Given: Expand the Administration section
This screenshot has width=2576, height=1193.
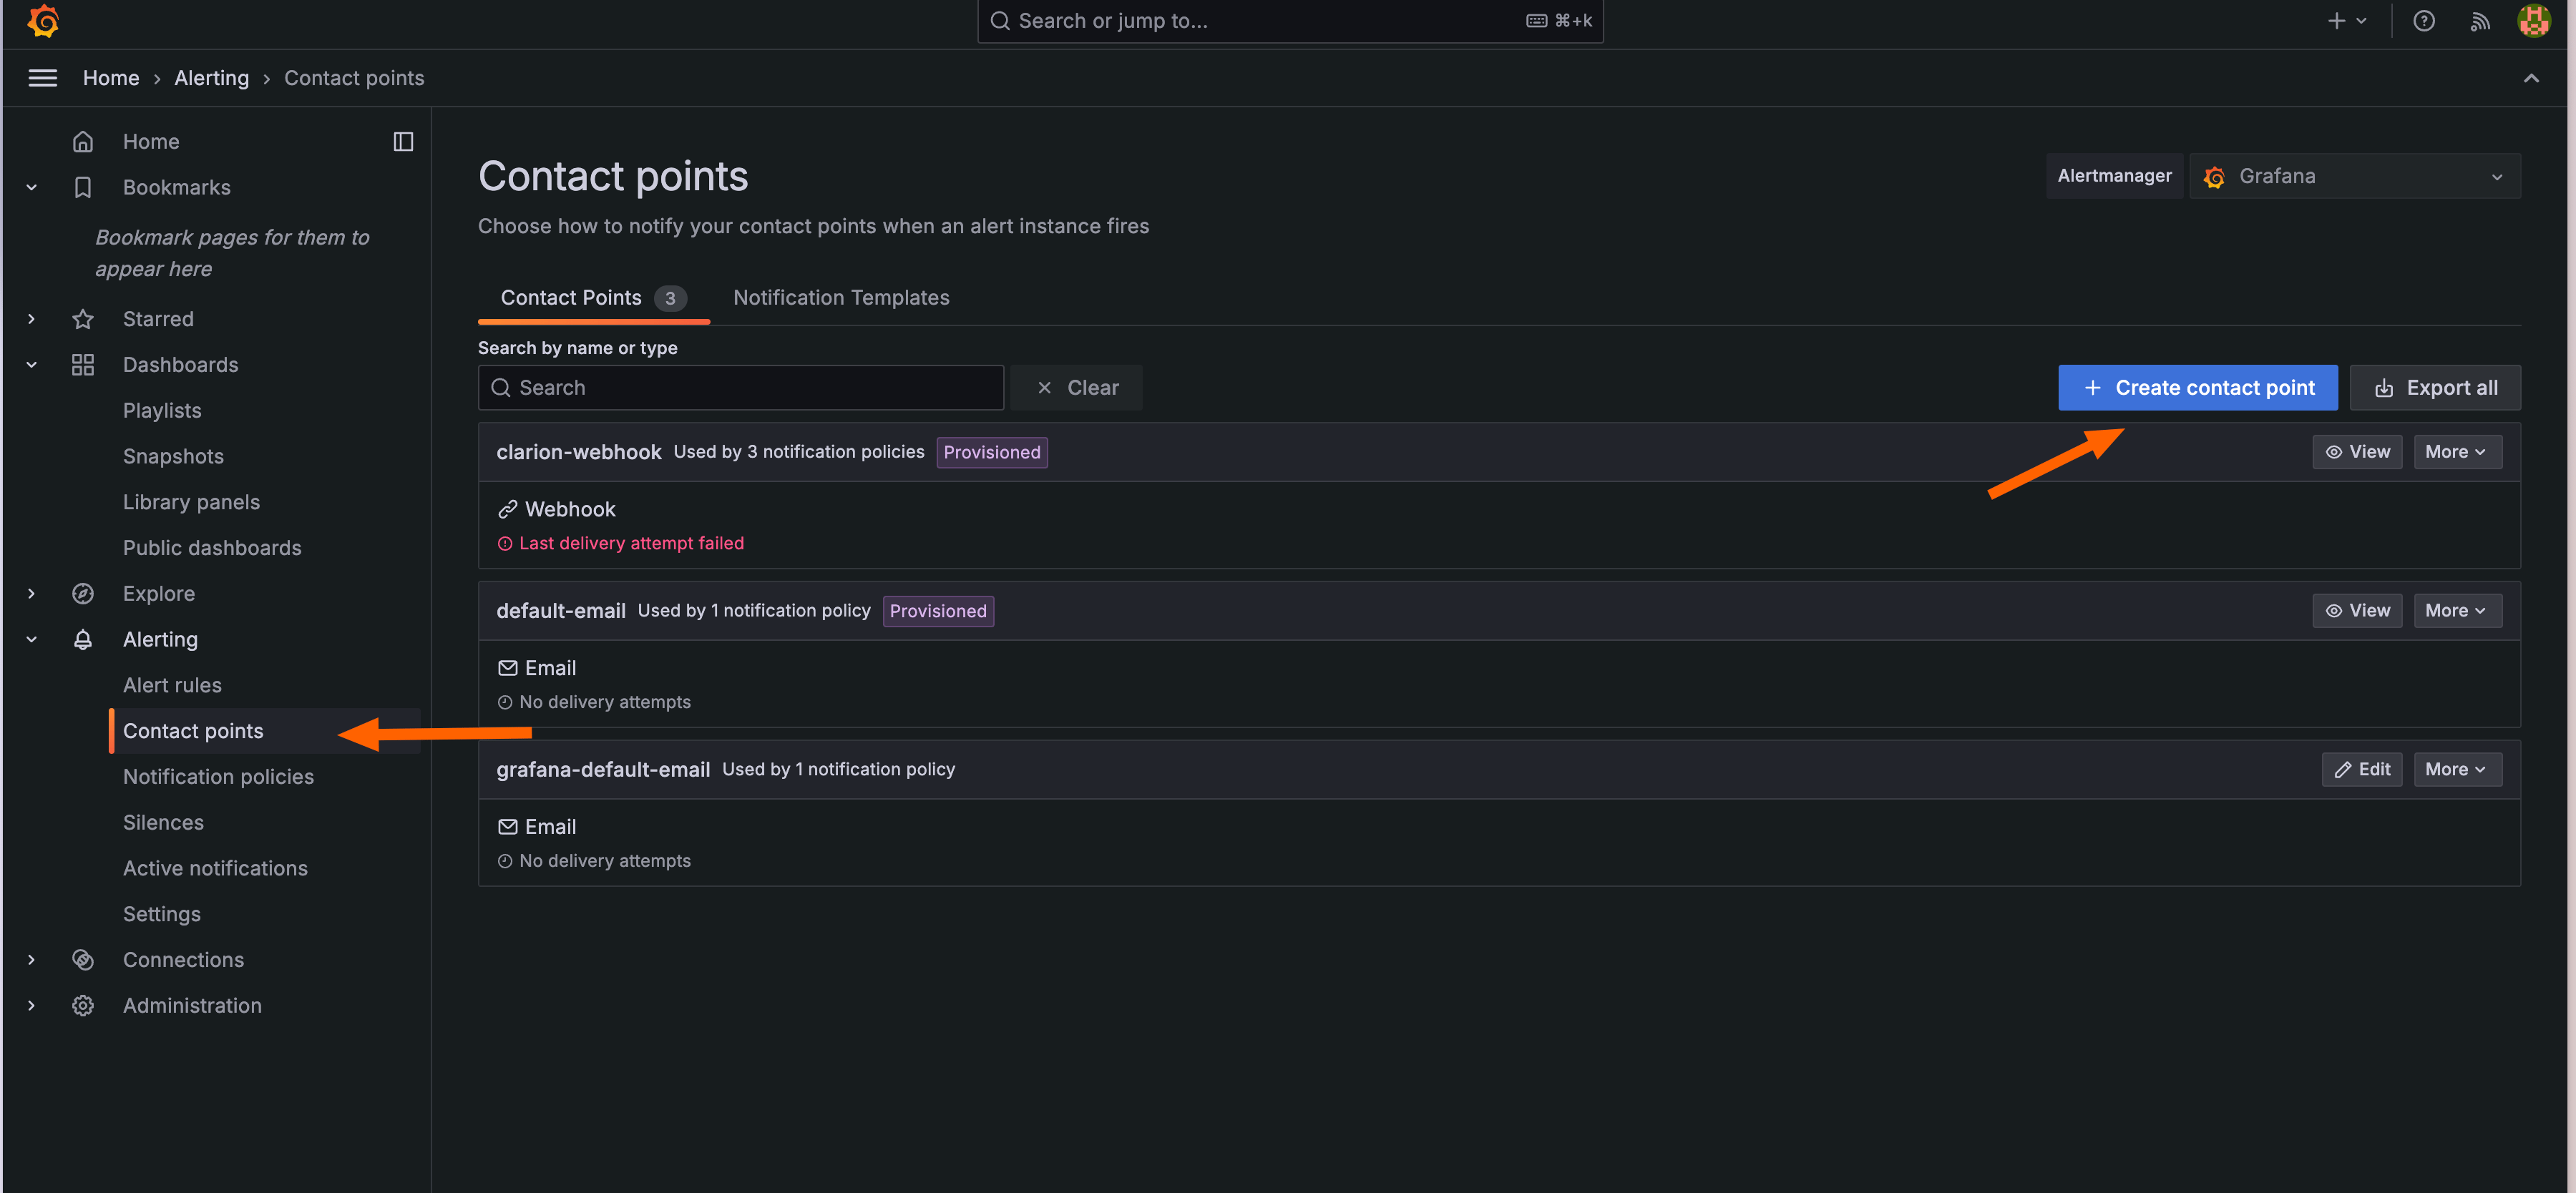Looking at the screenshot, I should pyautogui.click(x=31, y=1006).
